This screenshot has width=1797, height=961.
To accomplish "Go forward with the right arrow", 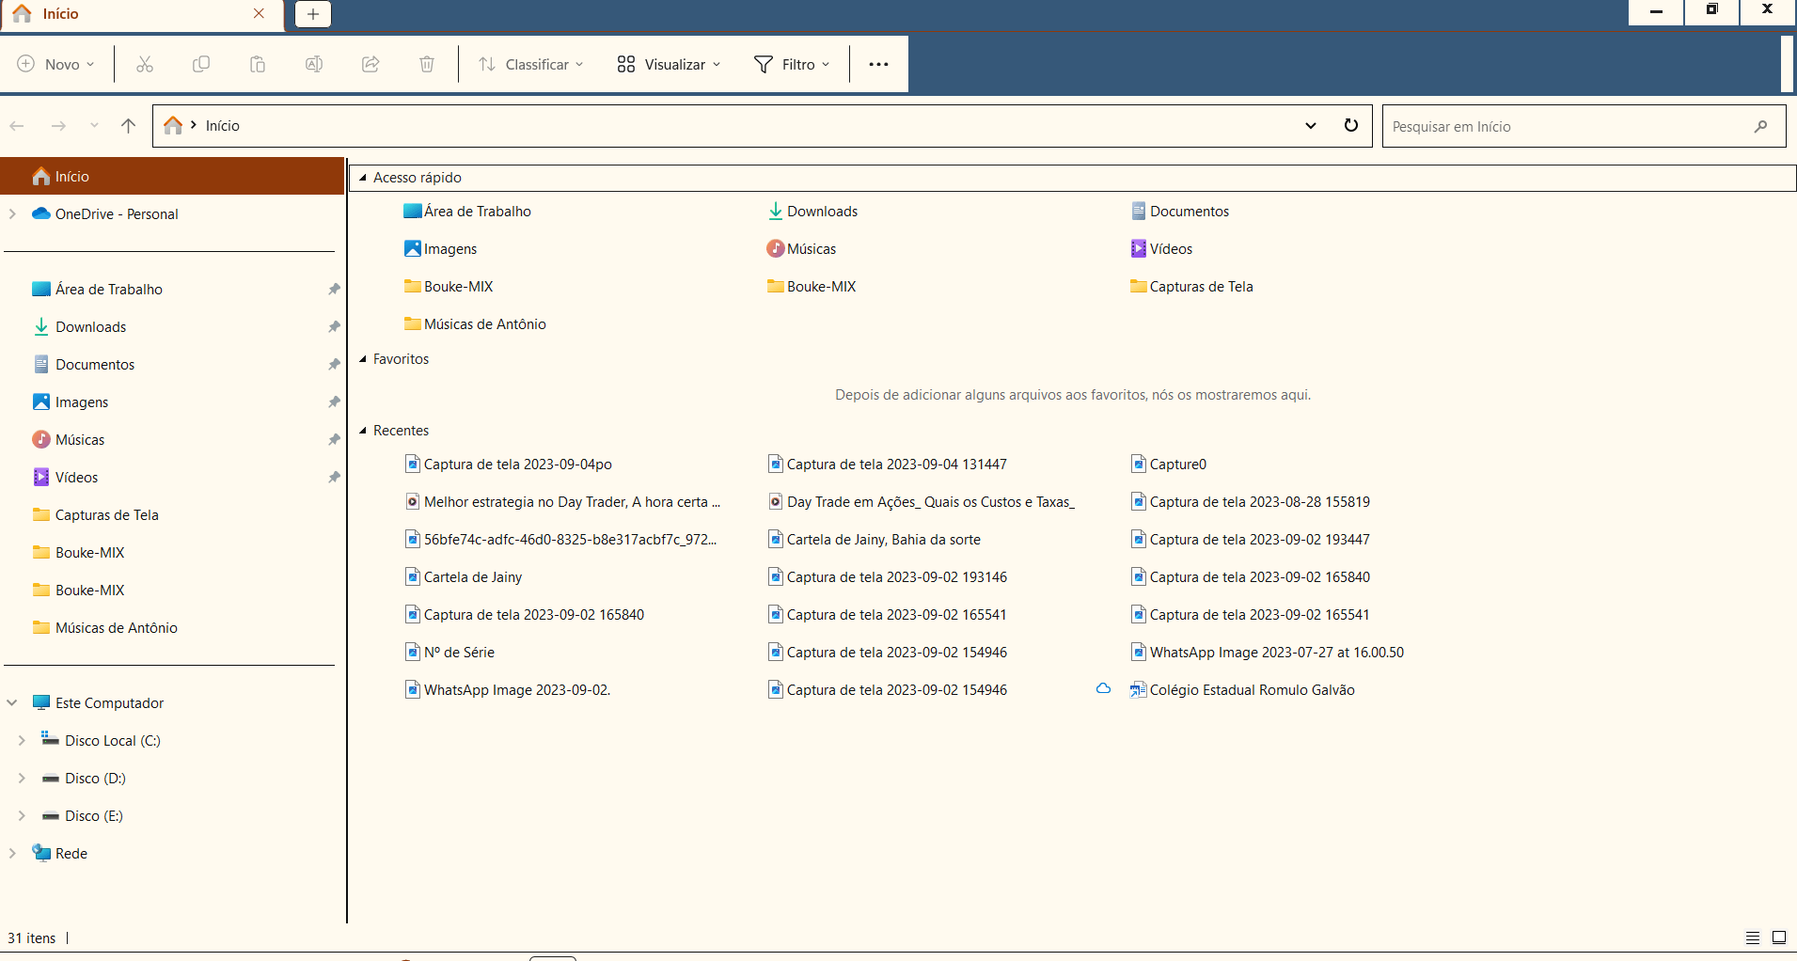I will click(x=58, y=126).
